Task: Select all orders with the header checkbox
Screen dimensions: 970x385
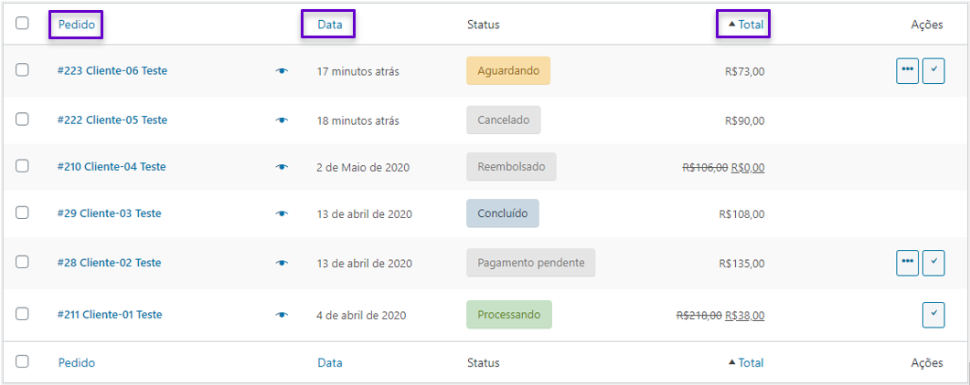Action: point(22,24)
